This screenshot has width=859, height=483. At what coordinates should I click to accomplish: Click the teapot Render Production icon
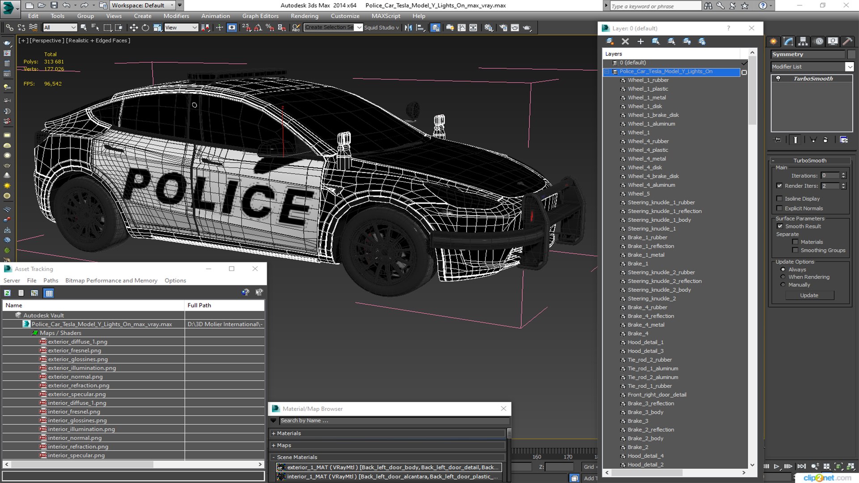tap(527, 28)
